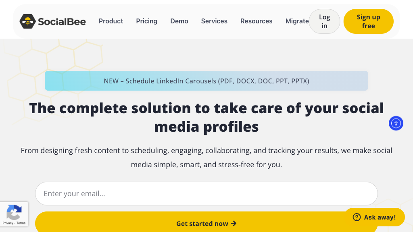This screenshot has width=413, height=232.
Task: Open the Privacy link under the reCAPTCHA badge
Action: 8,223
